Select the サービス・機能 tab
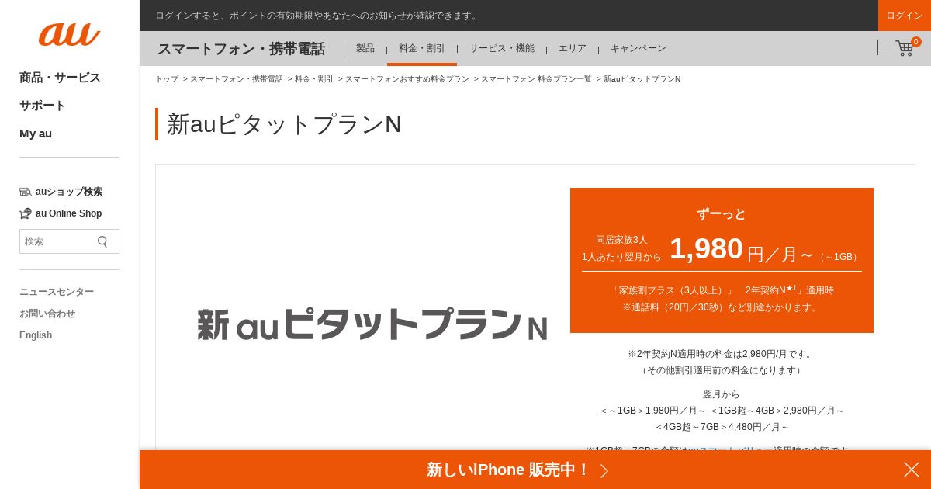This screenshot has height=489, width=931. click(502, 48)
